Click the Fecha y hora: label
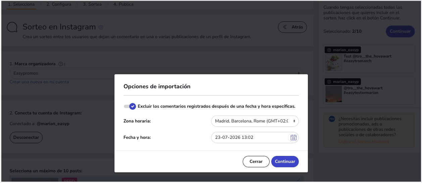 point(137,138)
